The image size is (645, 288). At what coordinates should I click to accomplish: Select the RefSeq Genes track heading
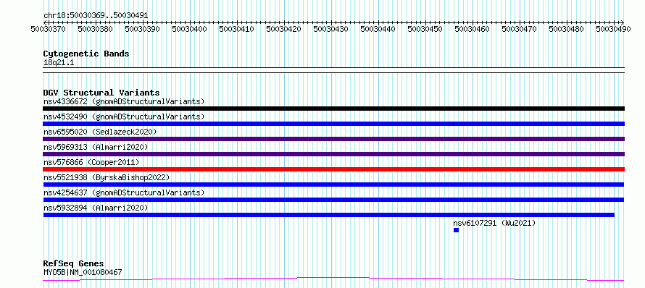pos(74,263)
